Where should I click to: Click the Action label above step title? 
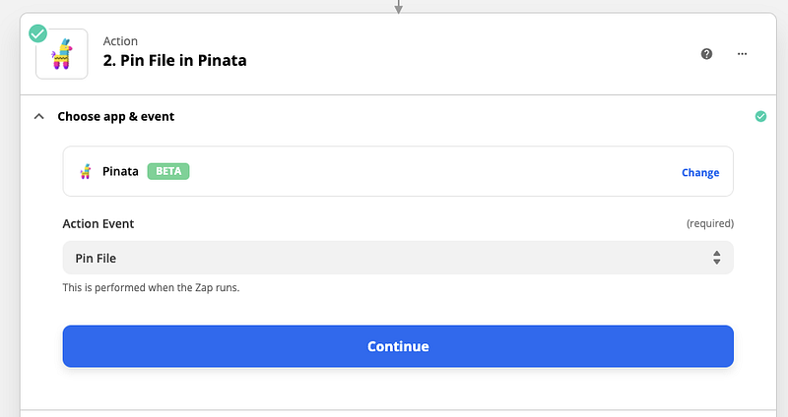coord(120,40)
